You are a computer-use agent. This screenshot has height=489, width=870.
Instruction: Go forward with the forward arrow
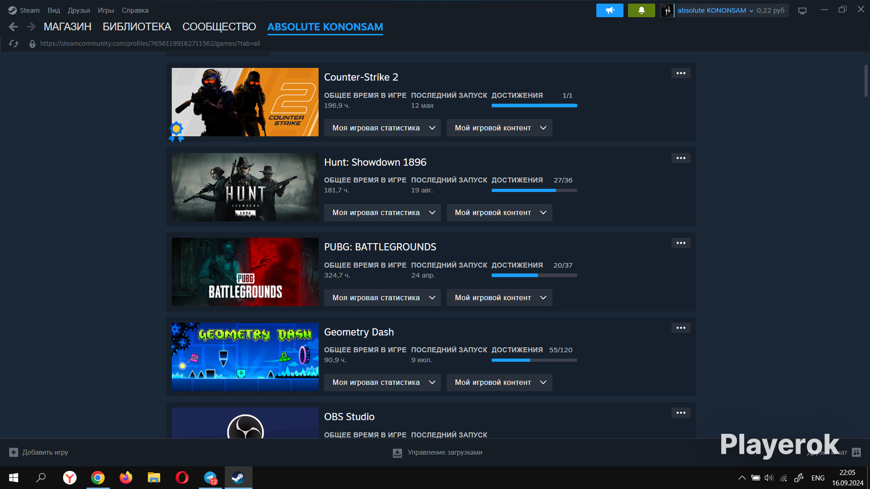tap(31, 27)
